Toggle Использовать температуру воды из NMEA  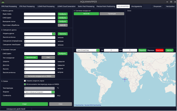25,84
